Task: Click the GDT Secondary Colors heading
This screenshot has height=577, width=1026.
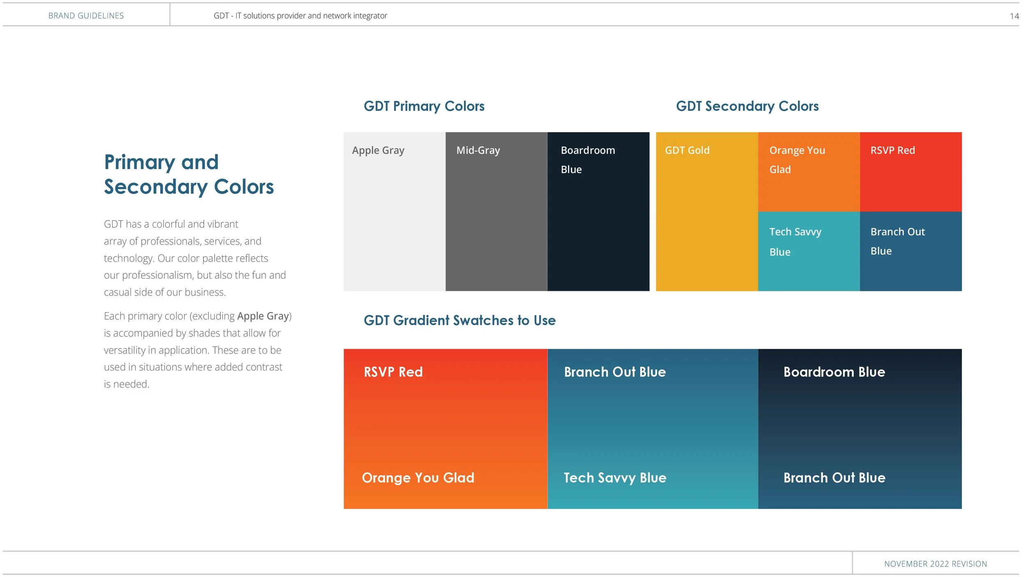Action: (x=747, y=106)
